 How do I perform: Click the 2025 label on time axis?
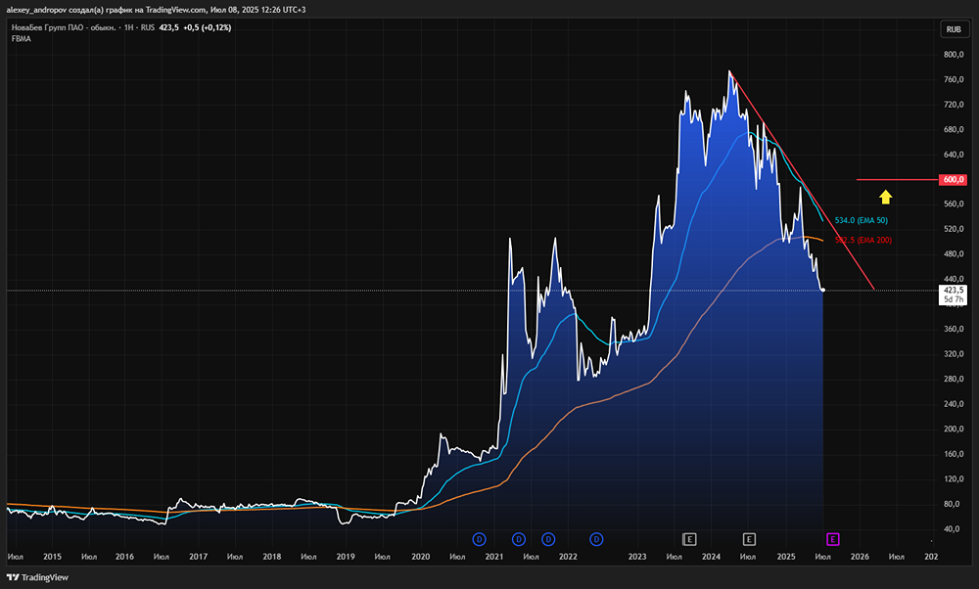tap(786, 557)
